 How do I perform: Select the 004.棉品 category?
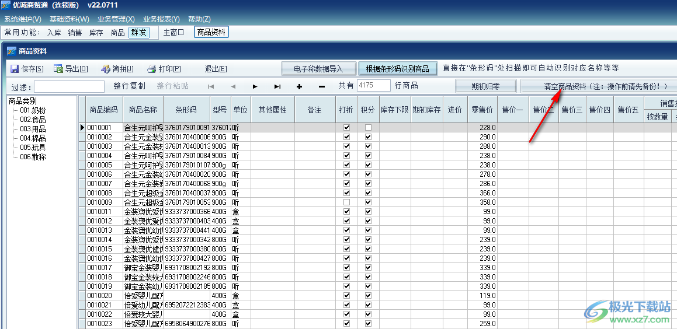pos(33,138)
